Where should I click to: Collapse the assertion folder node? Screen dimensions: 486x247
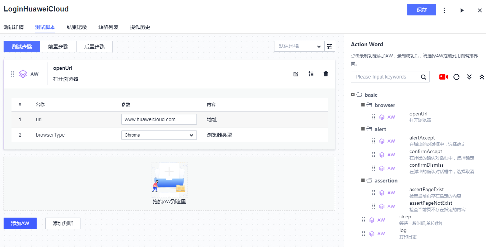(363, 180)
